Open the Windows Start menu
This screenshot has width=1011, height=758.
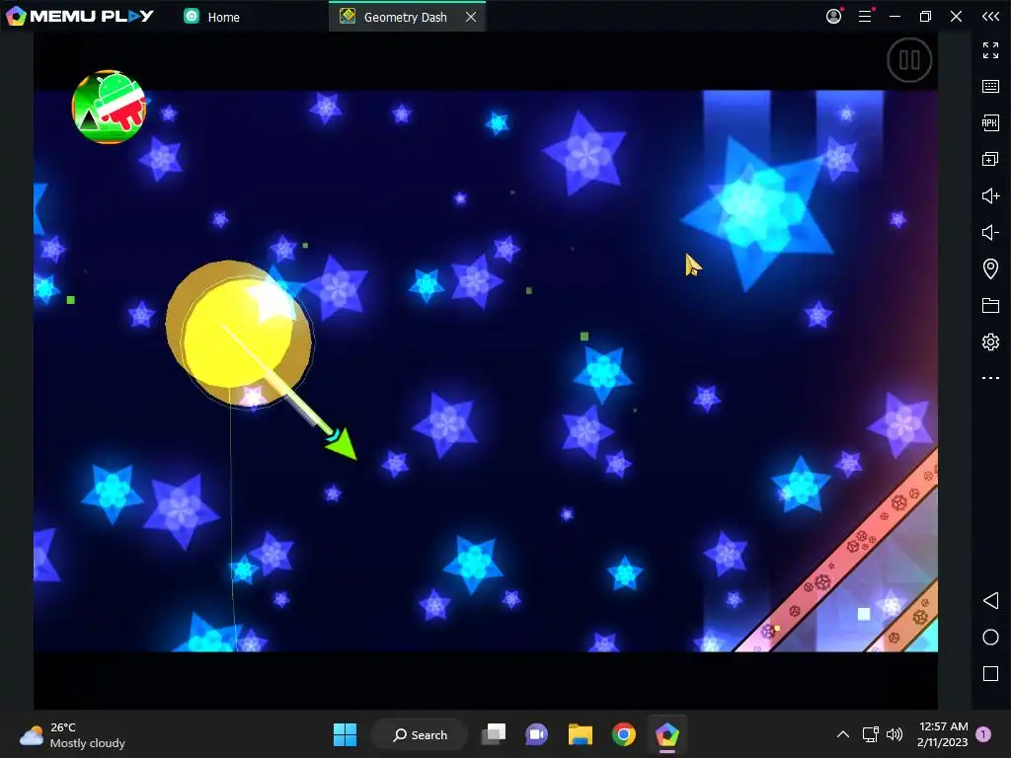pos(345,734)
